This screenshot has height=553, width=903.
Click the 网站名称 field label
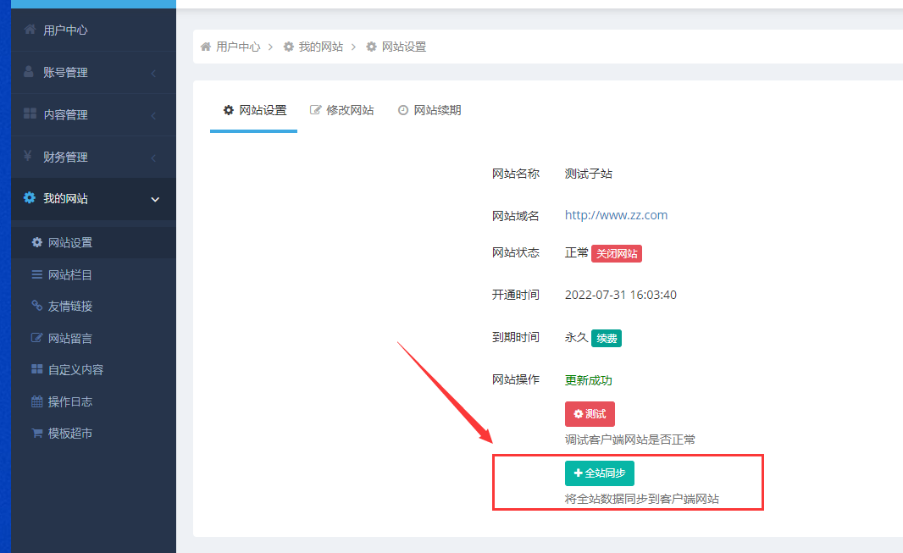(x=515, y=174)
